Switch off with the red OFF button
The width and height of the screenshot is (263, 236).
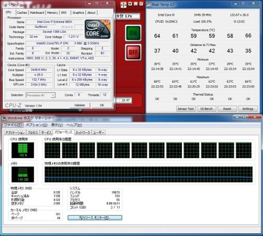click(133, 53)
